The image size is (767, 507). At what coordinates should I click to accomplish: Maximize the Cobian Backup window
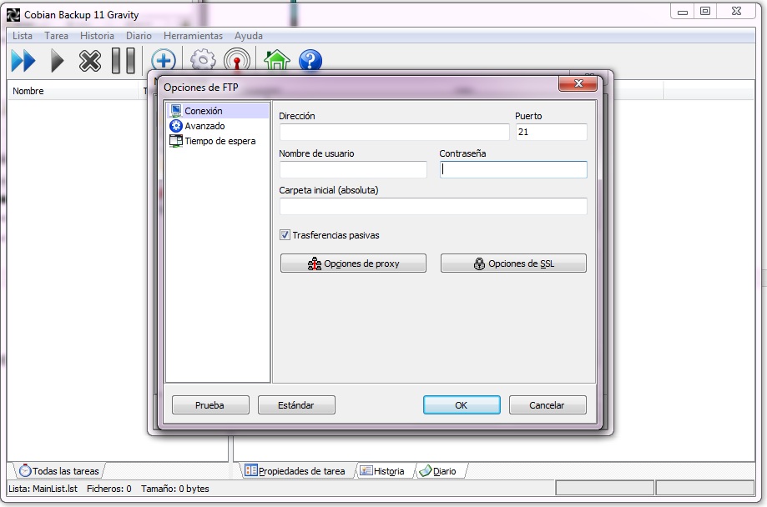[705, 11]
